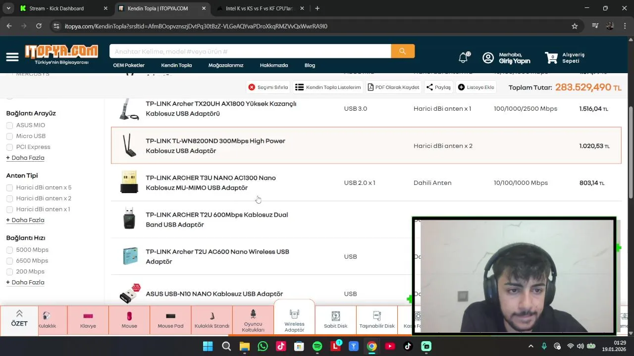Open File Explorer from the taskbar

[x=245, y=346]
